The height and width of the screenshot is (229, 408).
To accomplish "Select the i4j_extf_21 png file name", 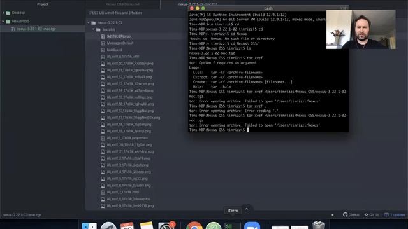I will [130, 151].
